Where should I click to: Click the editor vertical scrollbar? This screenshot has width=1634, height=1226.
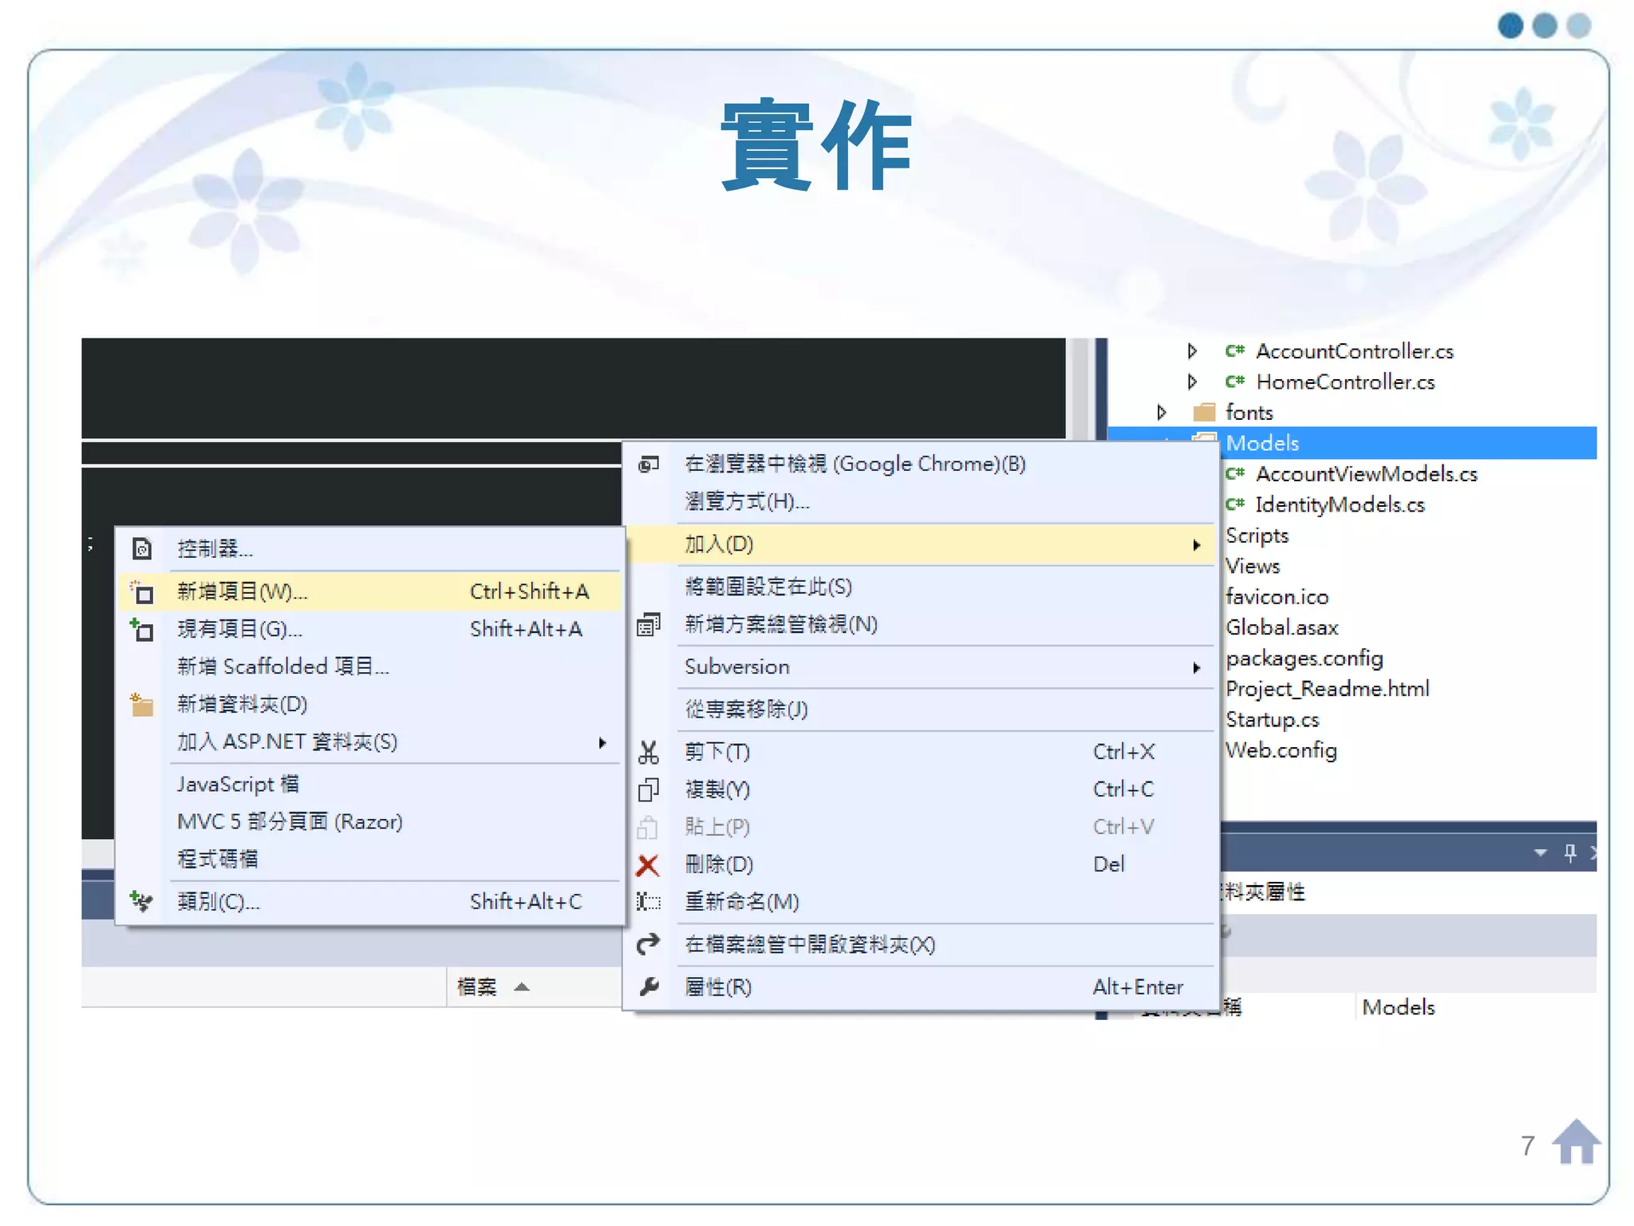pyautogui.click(x=1081, y=388)
